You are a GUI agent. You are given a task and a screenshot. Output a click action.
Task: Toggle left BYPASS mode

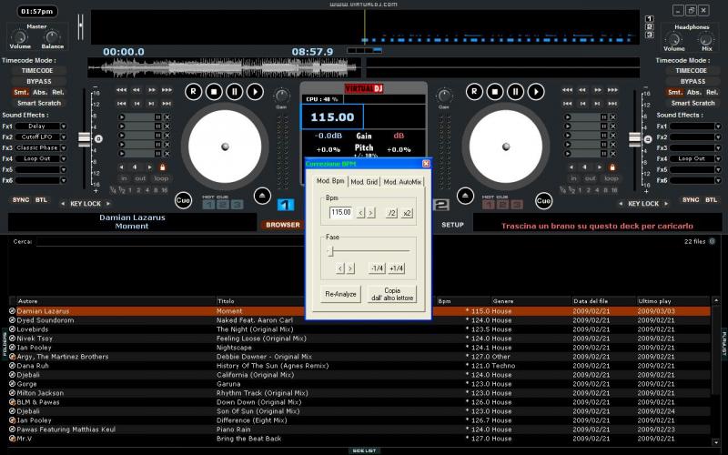[x=38, y=81]
